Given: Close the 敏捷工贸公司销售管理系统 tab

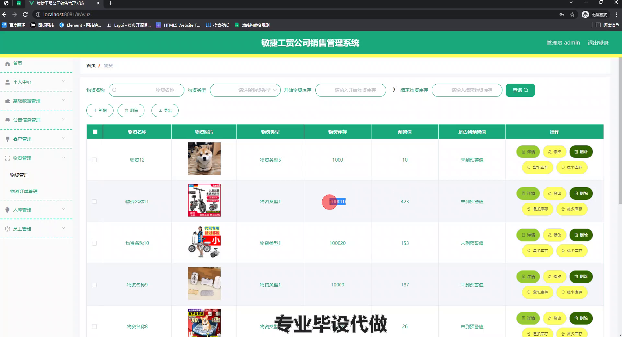Looking at the screenshot, I should coord(98,3).
